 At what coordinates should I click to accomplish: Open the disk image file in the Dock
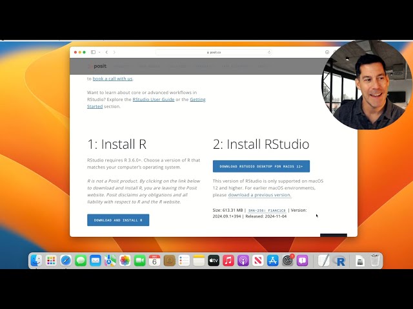[360, 261]
